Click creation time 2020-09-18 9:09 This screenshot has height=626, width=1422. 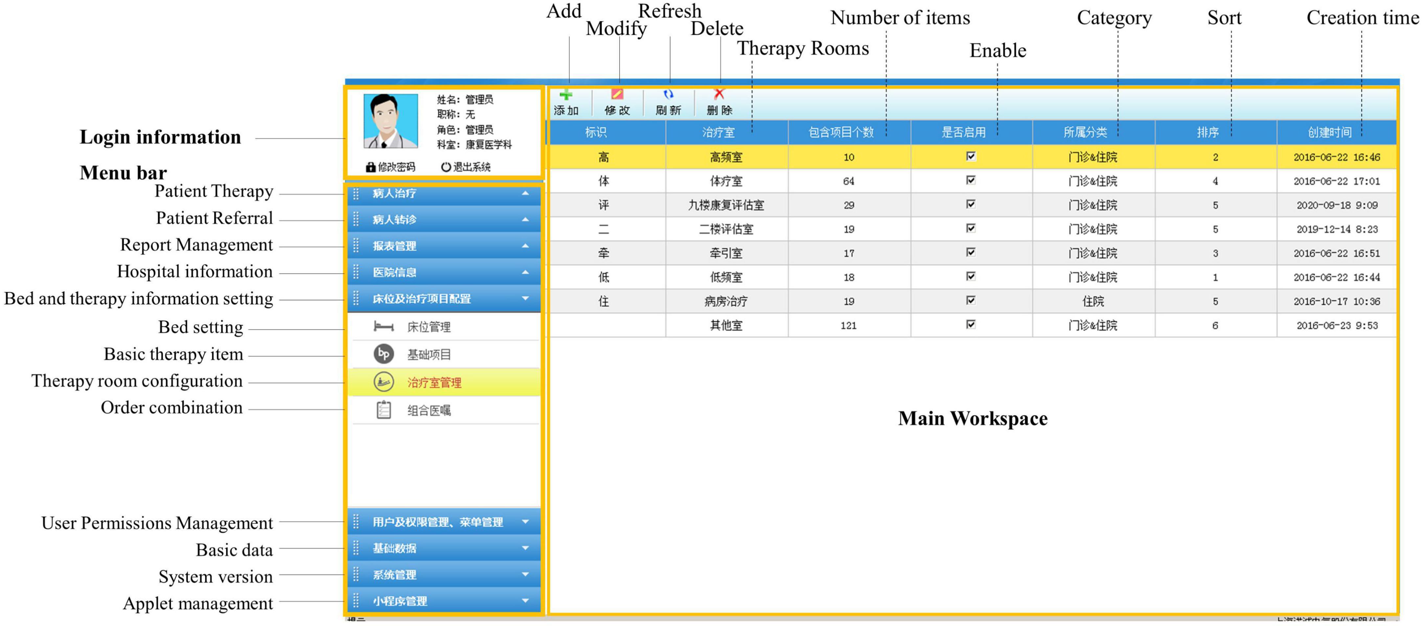coord(1337,205)
